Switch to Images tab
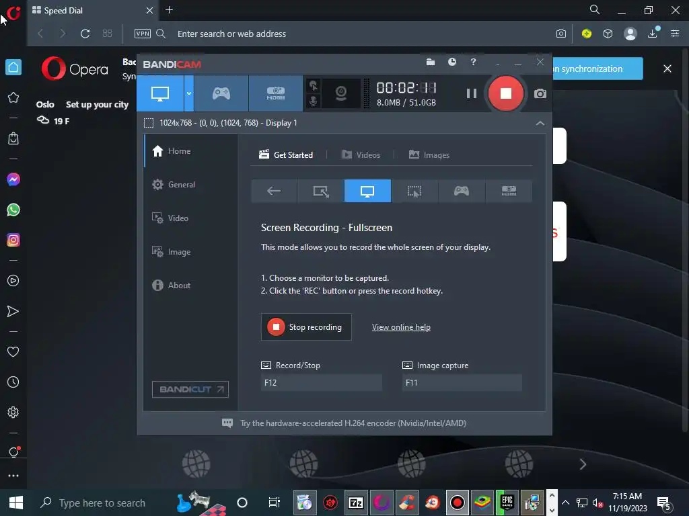This screenshot has width=689, height=516. [429, 155]
